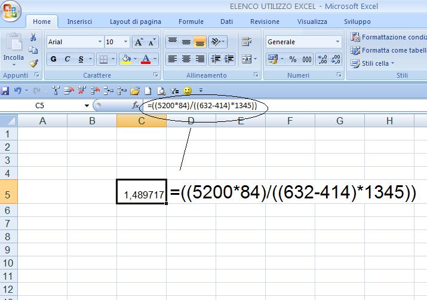This screenshot has width=427, height=300.
Task: Open the Visualizza tab
Action: pos(312,22)
